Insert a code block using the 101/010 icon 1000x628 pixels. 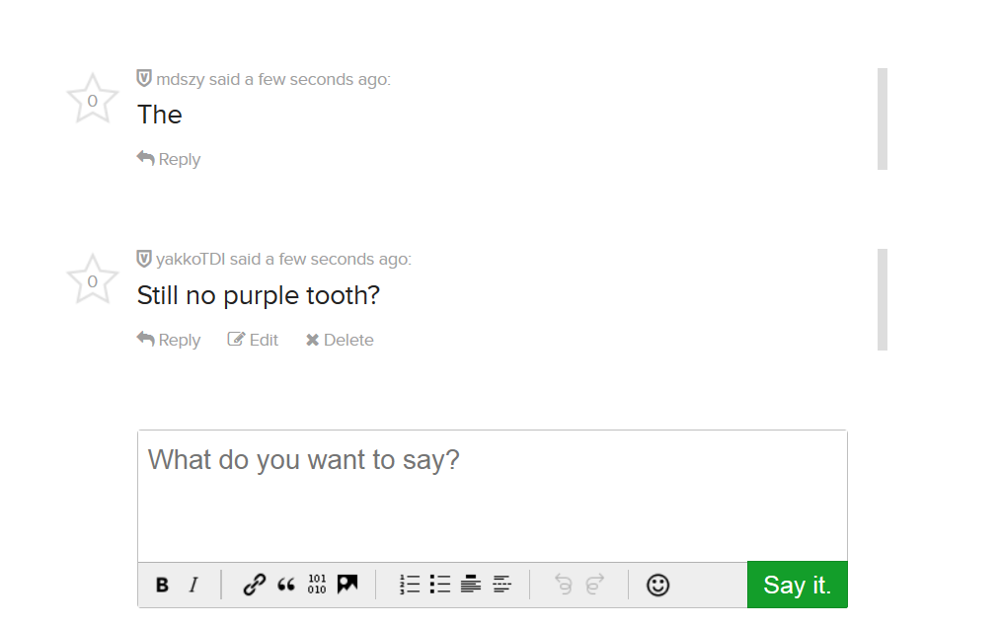[318, 584]
